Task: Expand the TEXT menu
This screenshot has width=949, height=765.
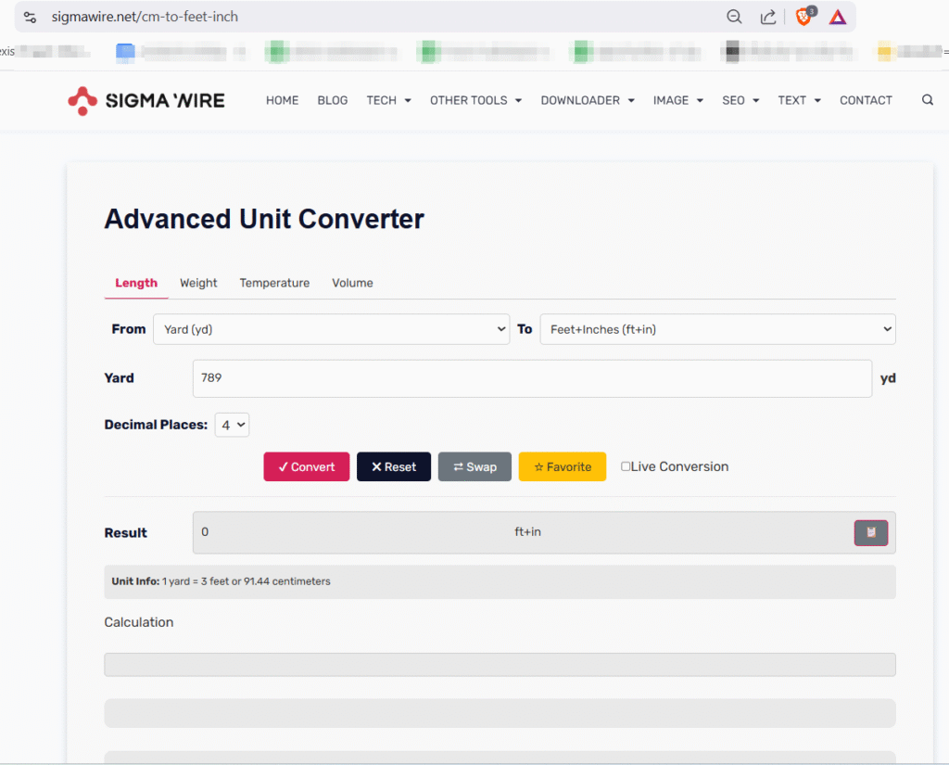Action: click(799, 100)
